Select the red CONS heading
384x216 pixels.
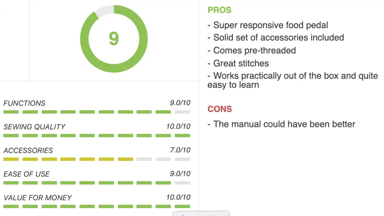pos(220,109)
